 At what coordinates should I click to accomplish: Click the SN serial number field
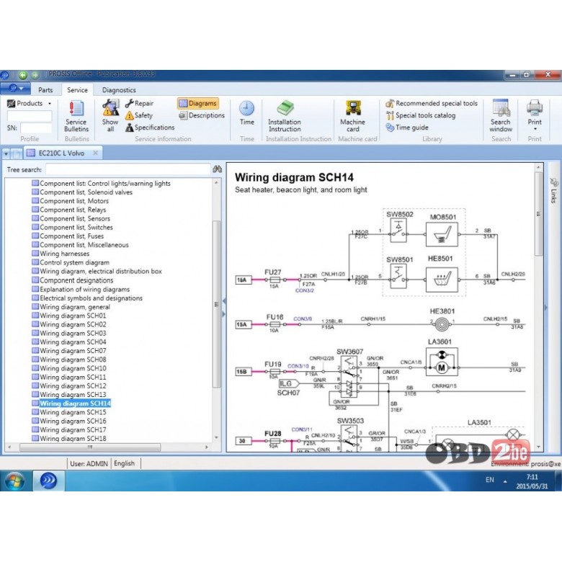click(x=36, y=128)
